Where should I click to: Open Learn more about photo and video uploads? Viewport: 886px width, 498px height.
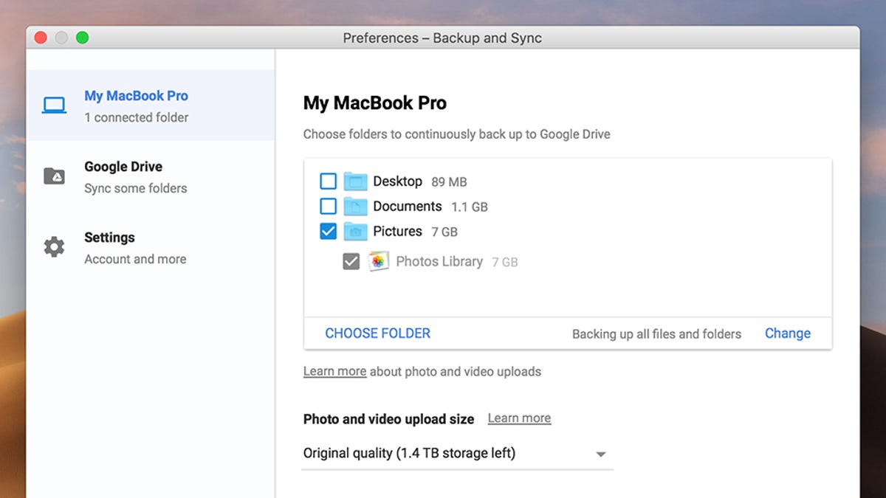tap(334, 371)
